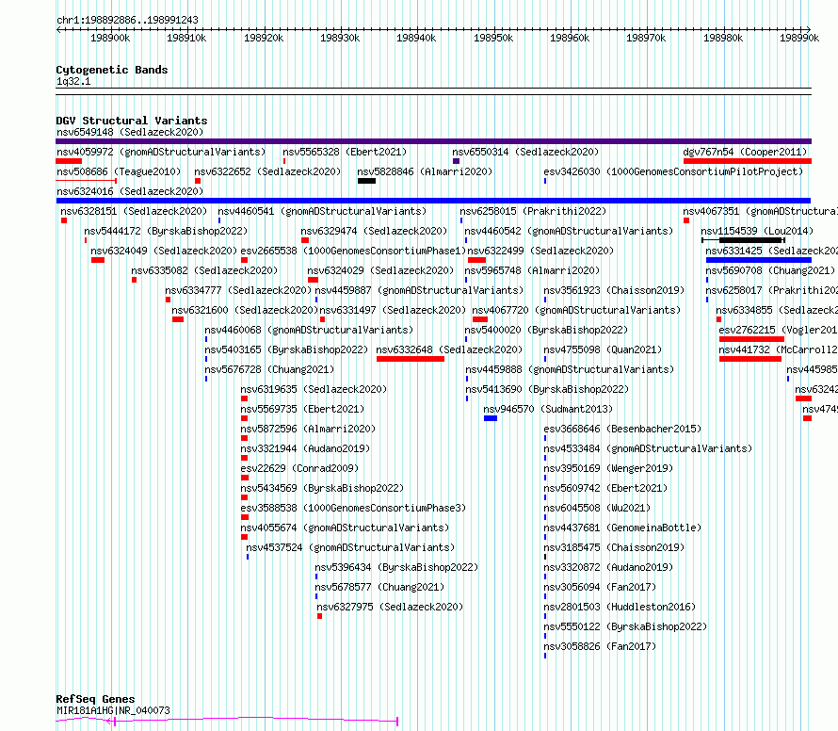This screenshot has height=731, width=838.
Task: Click nsv6319635 (Sedlazeck2020) label
Action: click(x=314, y=389)
